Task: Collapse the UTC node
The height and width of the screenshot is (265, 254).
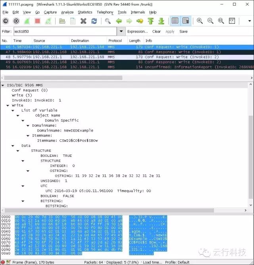Action: pos(23,186)
